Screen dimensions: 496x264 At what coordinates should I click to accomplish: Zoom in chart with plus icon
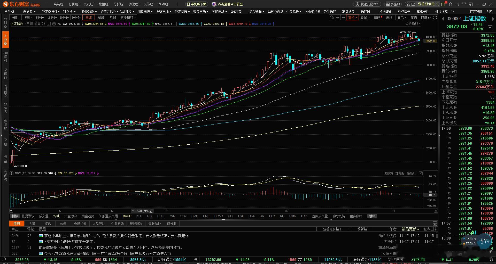(338, 18)
